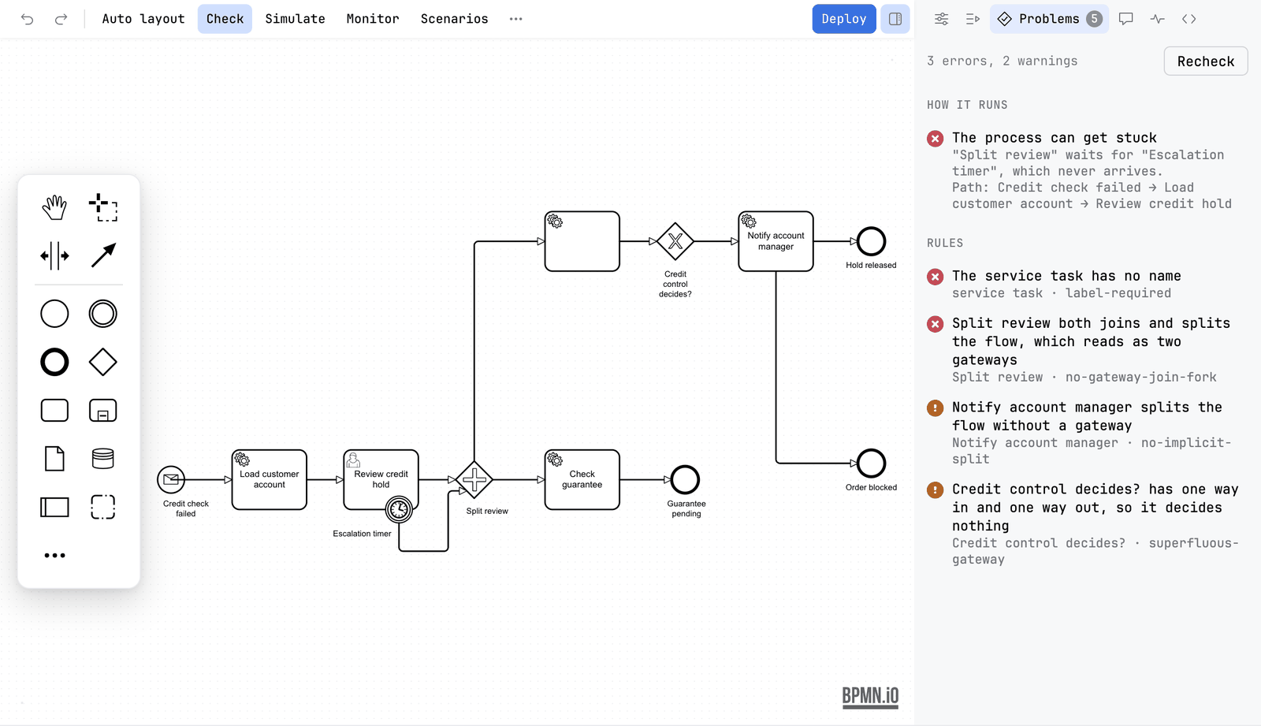
Task: Open the toolbar overflow ellipsis menu
Action: [515, 19]
